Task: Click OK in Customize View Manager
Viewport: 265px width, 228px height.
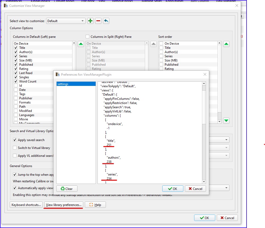Action: coord(204,218)
